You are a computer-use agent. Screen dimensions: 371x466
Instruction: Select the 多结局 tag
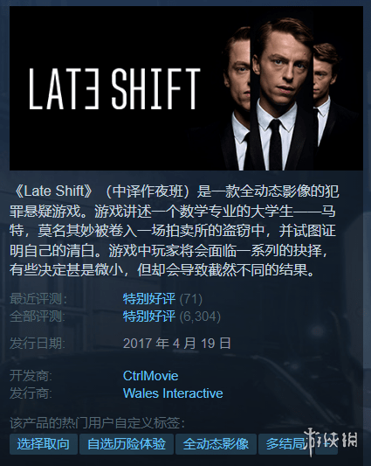285,444
